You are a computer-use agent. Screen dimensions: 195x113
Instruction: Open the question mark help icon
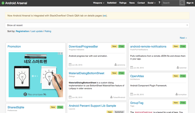[x=159, y=2]
